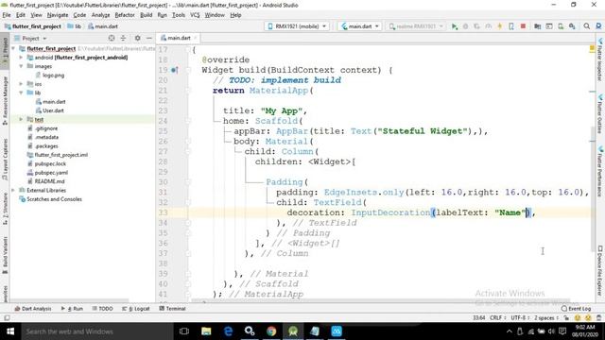Image resolution: width=605 pixels, height=340 pixels.
Task: Open the TODO tool window
Action: 103,309
